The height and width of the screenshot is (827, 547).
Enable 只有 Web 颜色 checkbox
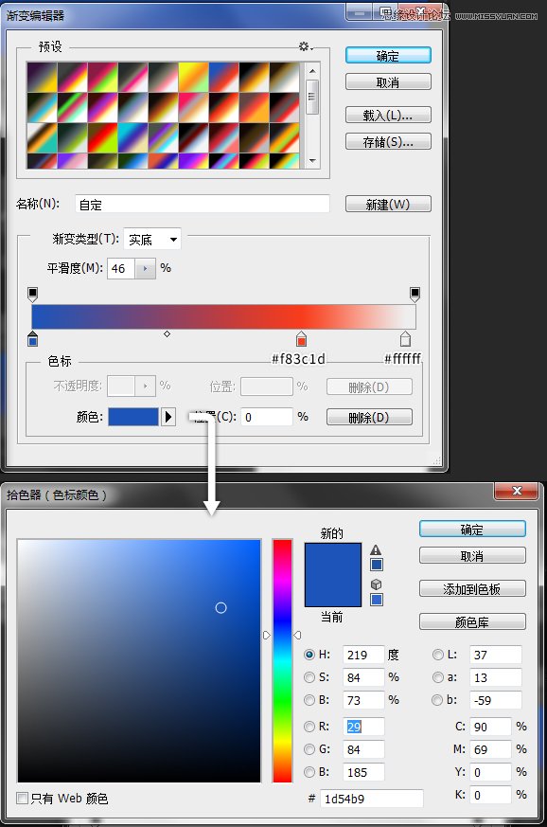22,798
